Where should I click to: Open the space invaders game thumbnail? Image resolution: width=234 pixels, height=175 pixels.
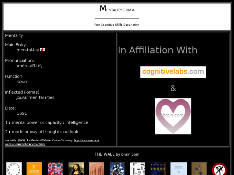click(x=158, y=169)
